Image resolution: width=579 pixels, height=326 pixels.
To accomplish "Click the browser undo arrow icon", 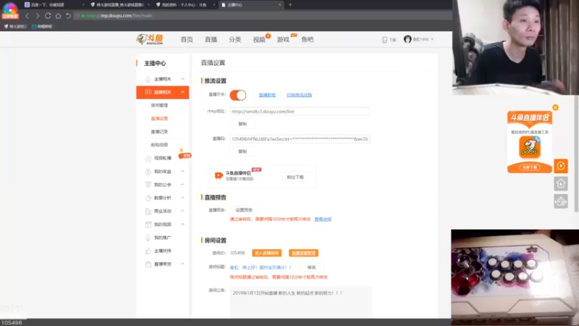I will 68,16.
